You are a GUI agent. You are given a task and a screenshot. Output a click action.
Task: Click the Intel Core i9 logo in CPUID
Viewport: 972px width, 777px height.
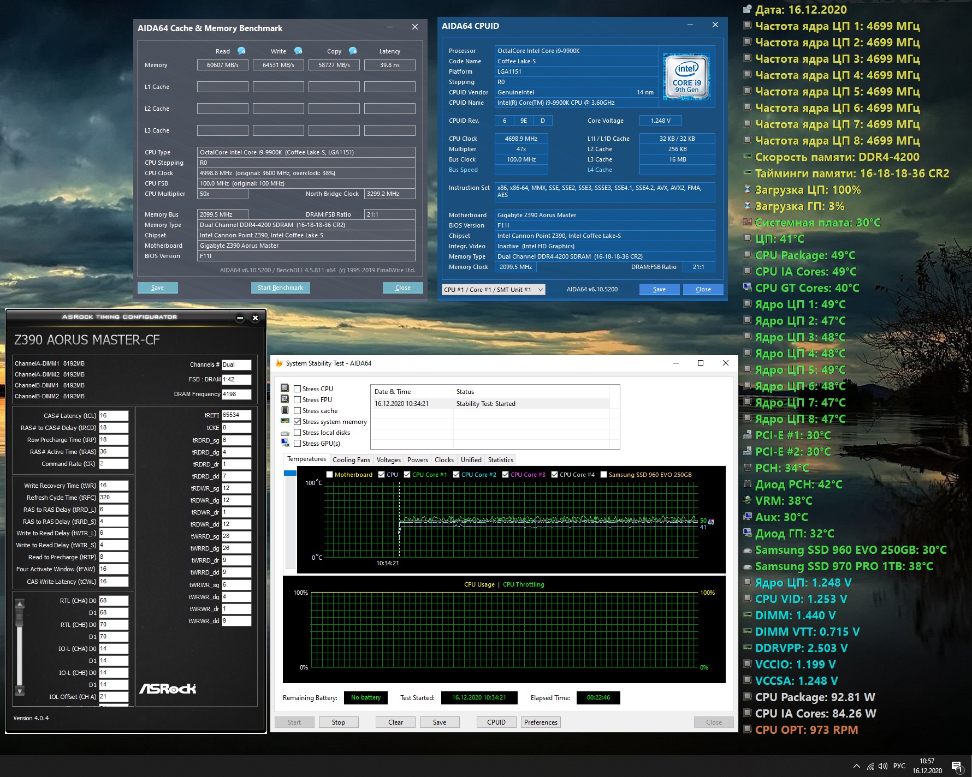click(686, 77)
